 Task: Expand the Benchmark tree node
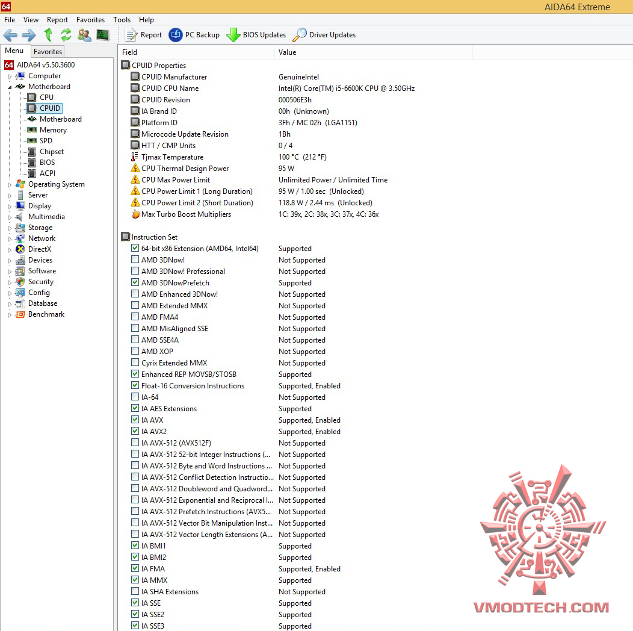[x=10, y=315]
